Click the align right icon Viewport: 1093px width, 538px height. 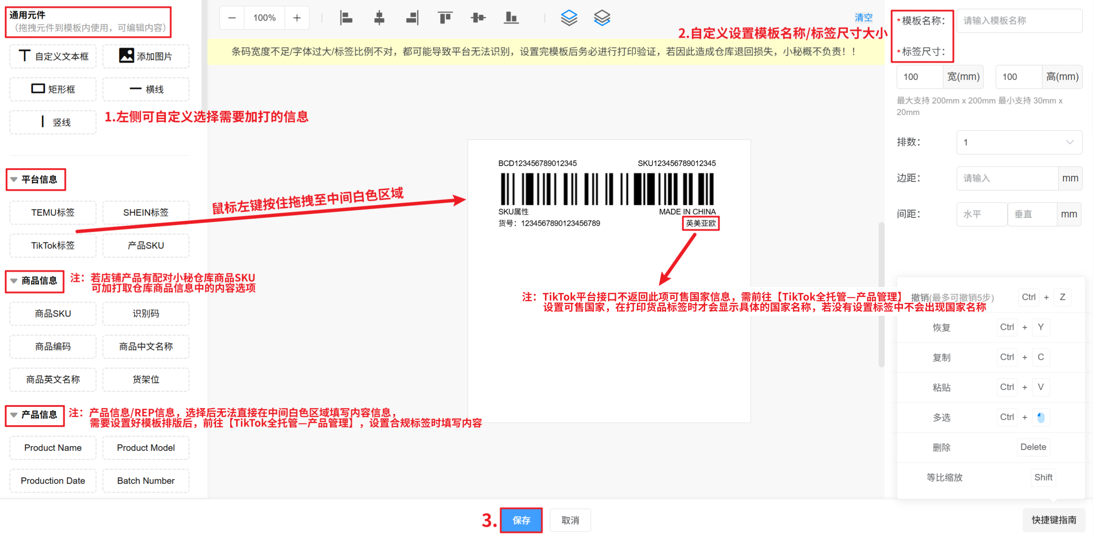coord(412,18)
